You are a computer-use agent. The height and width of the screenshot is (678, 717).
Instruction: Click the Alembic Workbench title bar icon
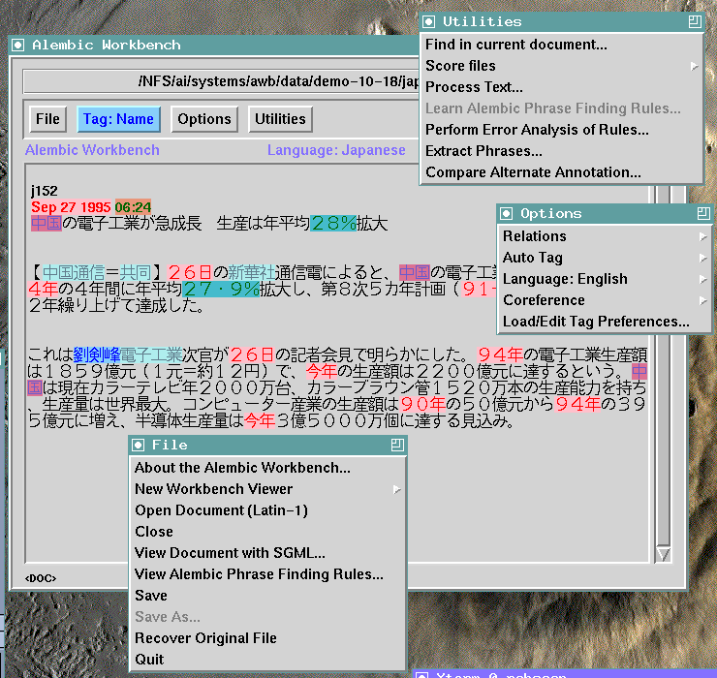[x=18, y=45]
